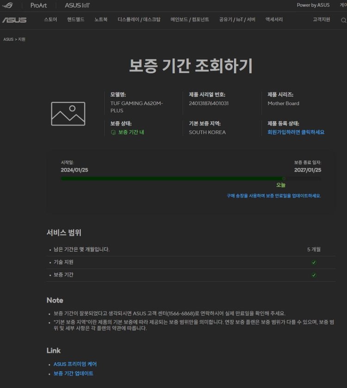Viewport: 347px width, 388px height.
Task: Click the 보증 기간 조회하기 heading
Action: [x=191, y=66]
